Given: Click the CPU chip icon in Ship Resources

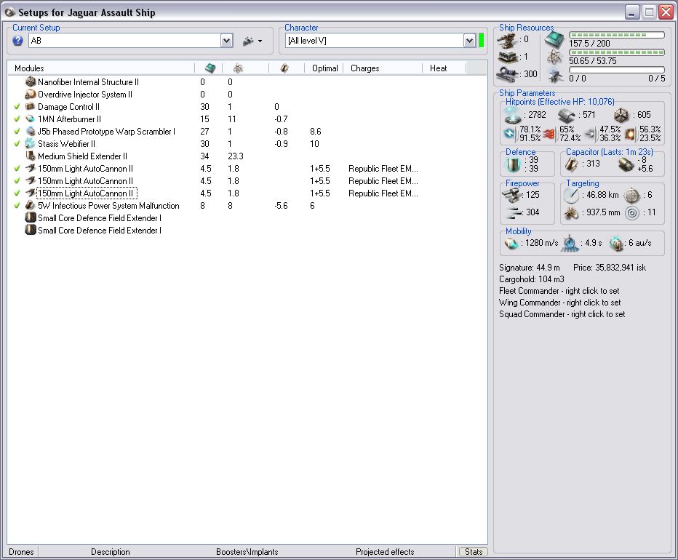Looking at the screenshot, I should coord(554,40).
